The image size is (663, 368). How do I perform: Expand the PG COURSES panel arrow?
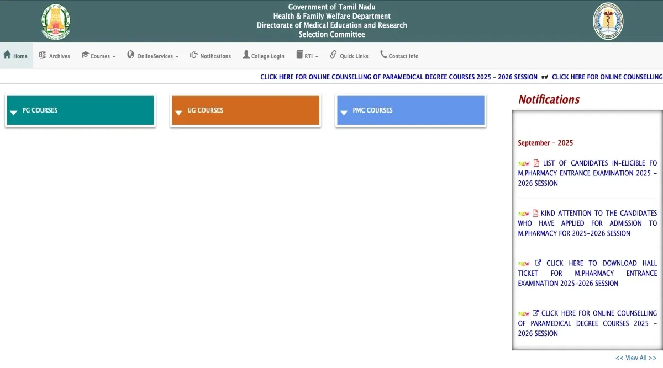[13, 113]
